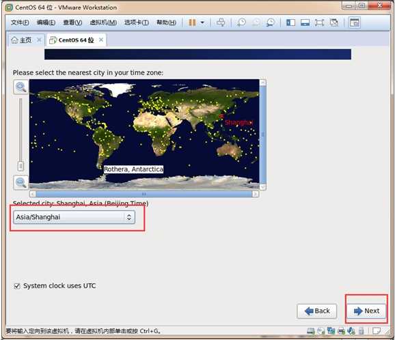Screen dimensions: 395x340
Task: Click the home icon on 主页 tab
Action: click(14, 40)
